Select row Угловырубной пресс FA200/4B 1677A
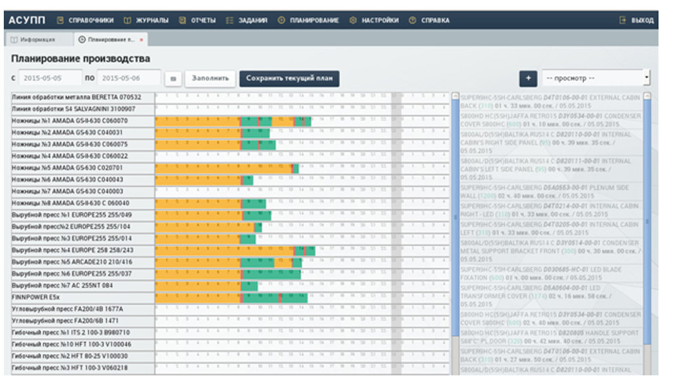Image resolution: width=673 pixels, height=380 pixels. click(x=82, y=309)
